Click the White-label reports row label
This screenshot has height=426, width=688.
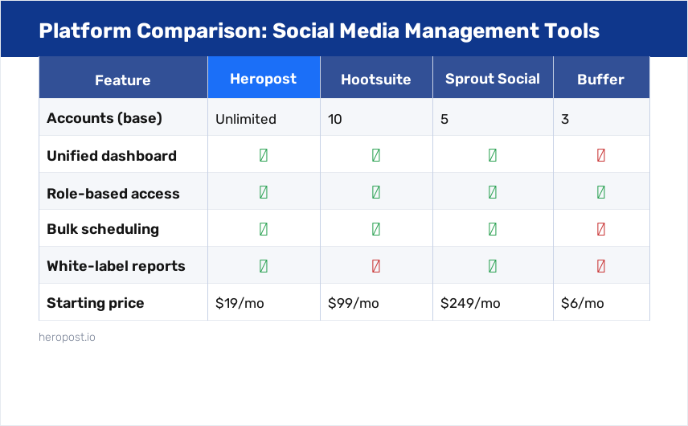116,266
